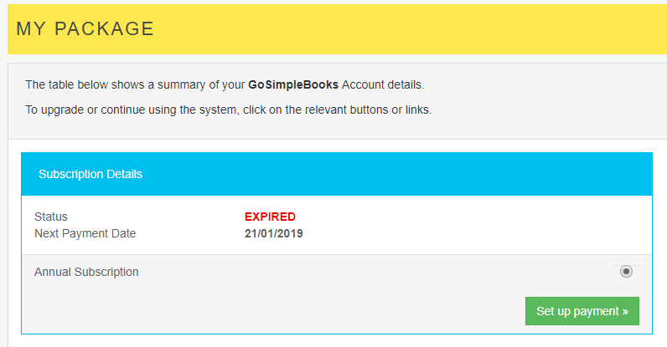Click the Subscription Details header title

click(90, 174)
